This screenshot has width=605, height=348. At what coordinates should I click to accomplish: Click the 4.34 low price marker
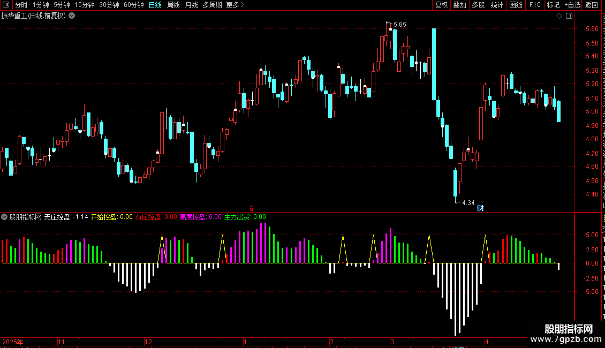(x=468, y=202)
